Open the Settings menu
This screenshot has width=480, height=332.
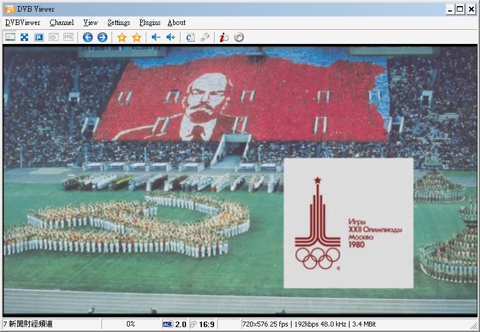pyautogui.click(x=118, y=23)
